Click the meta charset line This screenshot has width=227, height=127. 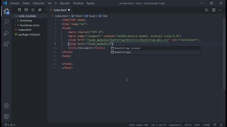coord(86,32)
